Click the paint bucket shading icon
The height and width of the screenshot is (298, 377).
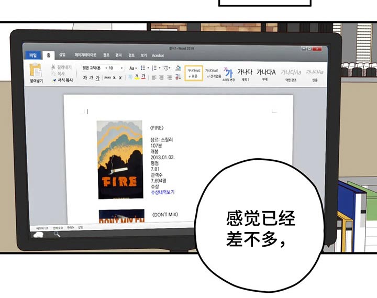tap(178, 68)
